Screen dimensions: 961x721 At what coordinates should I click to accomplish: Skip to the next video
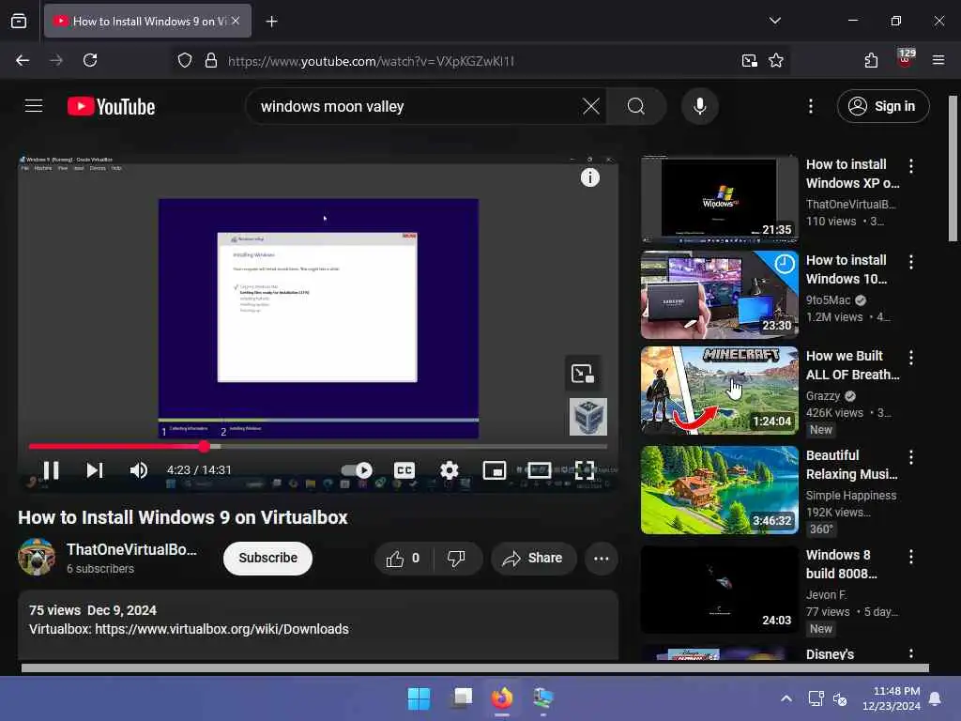[x=95, y=470]
